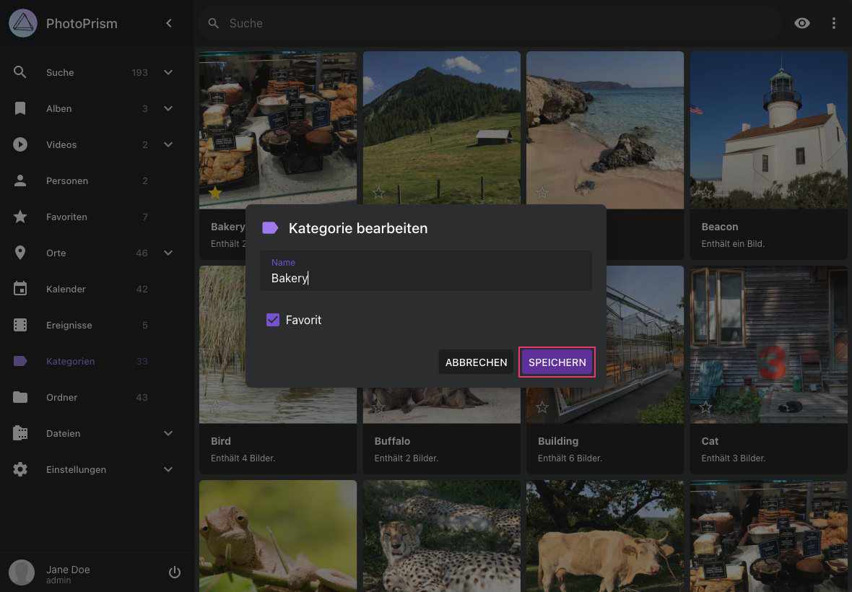Image resolution: width=852 pixels, height=592 pixels.
Task: Toggle the favorite star on the Building category
Action: pos(542,406)
